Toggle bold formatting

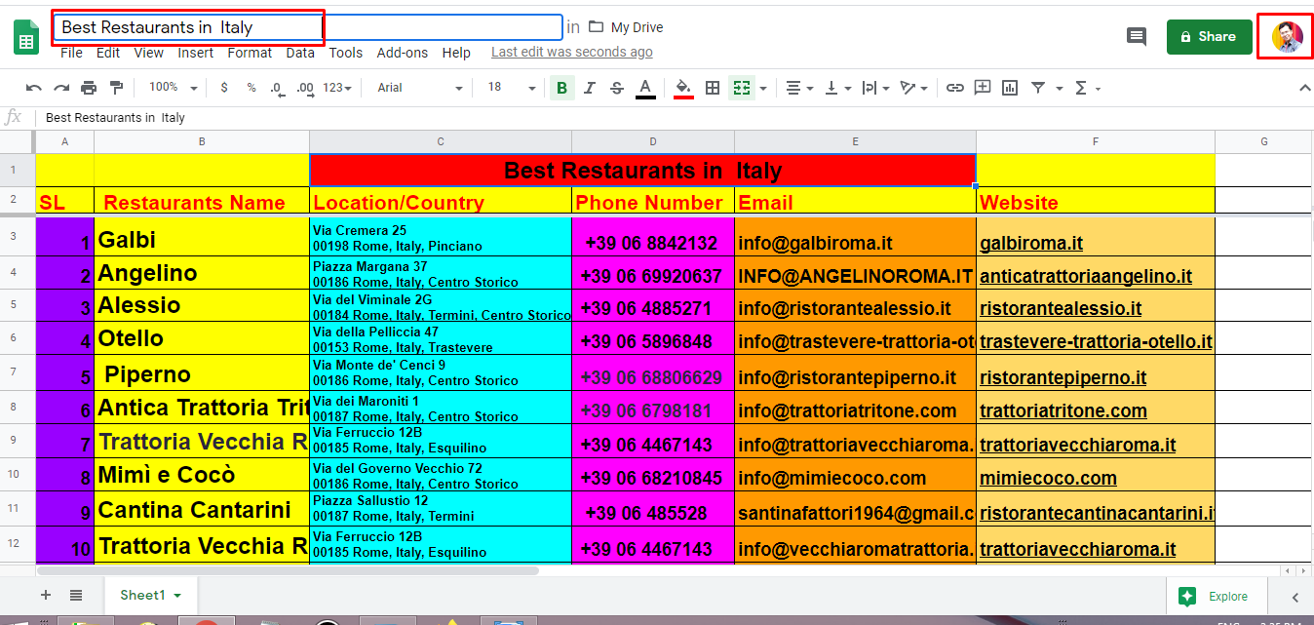coord(561,88)
